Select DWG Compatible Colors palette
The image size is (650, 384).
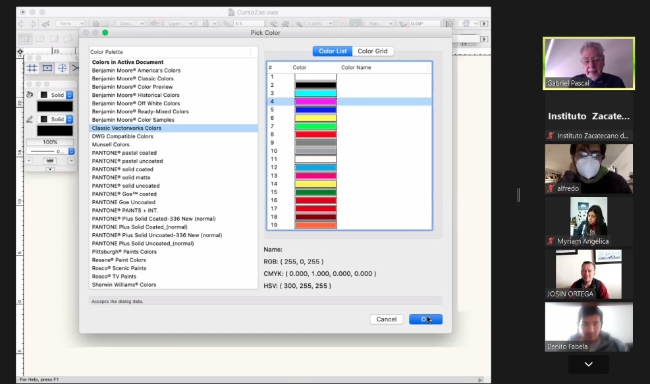pyautogui.click(x=173, y=136)
